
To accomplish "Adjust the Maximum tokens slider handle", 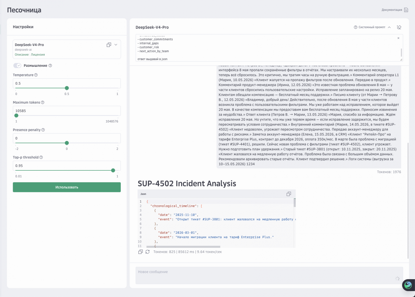I will [16, 115].
